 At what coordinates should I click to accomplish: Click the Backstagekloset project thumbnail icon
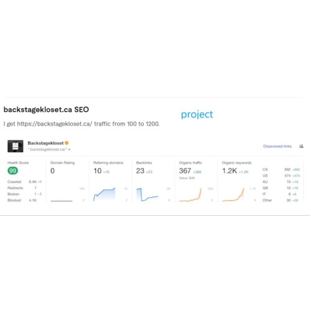pos(16,146)
